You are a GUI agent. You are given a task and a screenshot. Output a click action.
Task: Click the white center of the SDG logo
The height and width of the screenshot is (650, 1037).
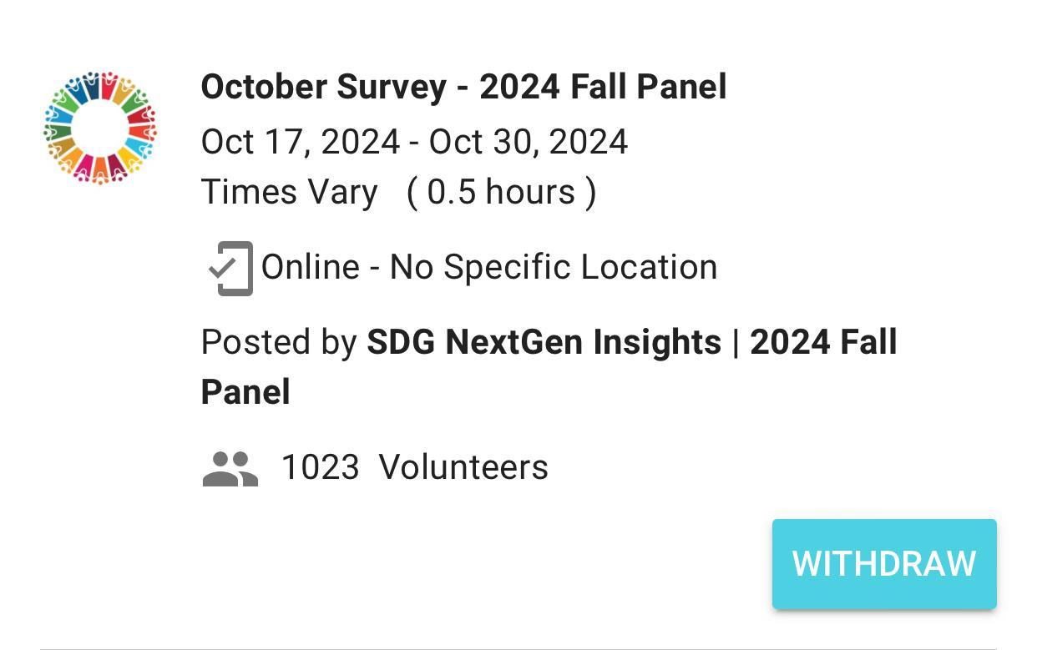pyautogui.click(x=100, y=127)
